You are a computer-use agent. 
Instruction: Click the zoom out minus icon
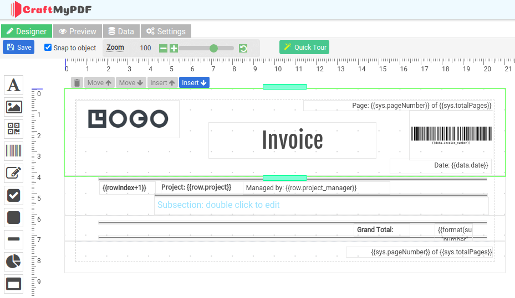163,49
